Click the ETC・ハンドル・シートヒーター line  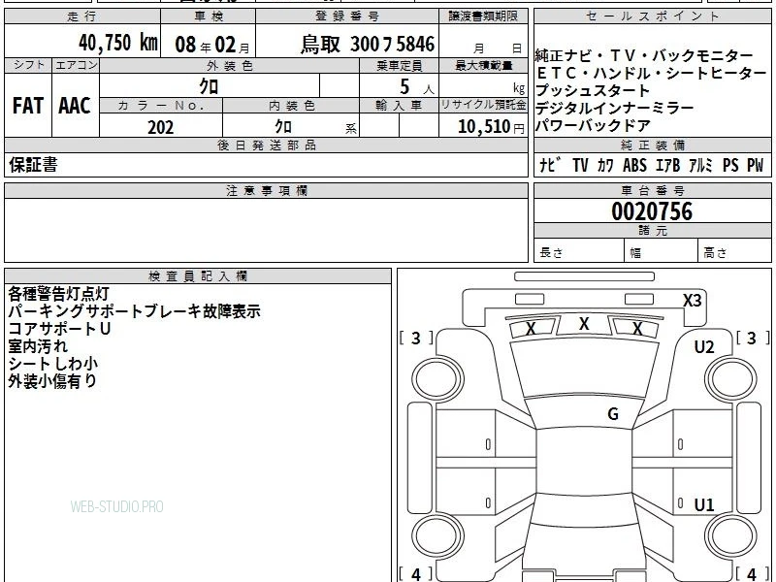coord(651,74)
